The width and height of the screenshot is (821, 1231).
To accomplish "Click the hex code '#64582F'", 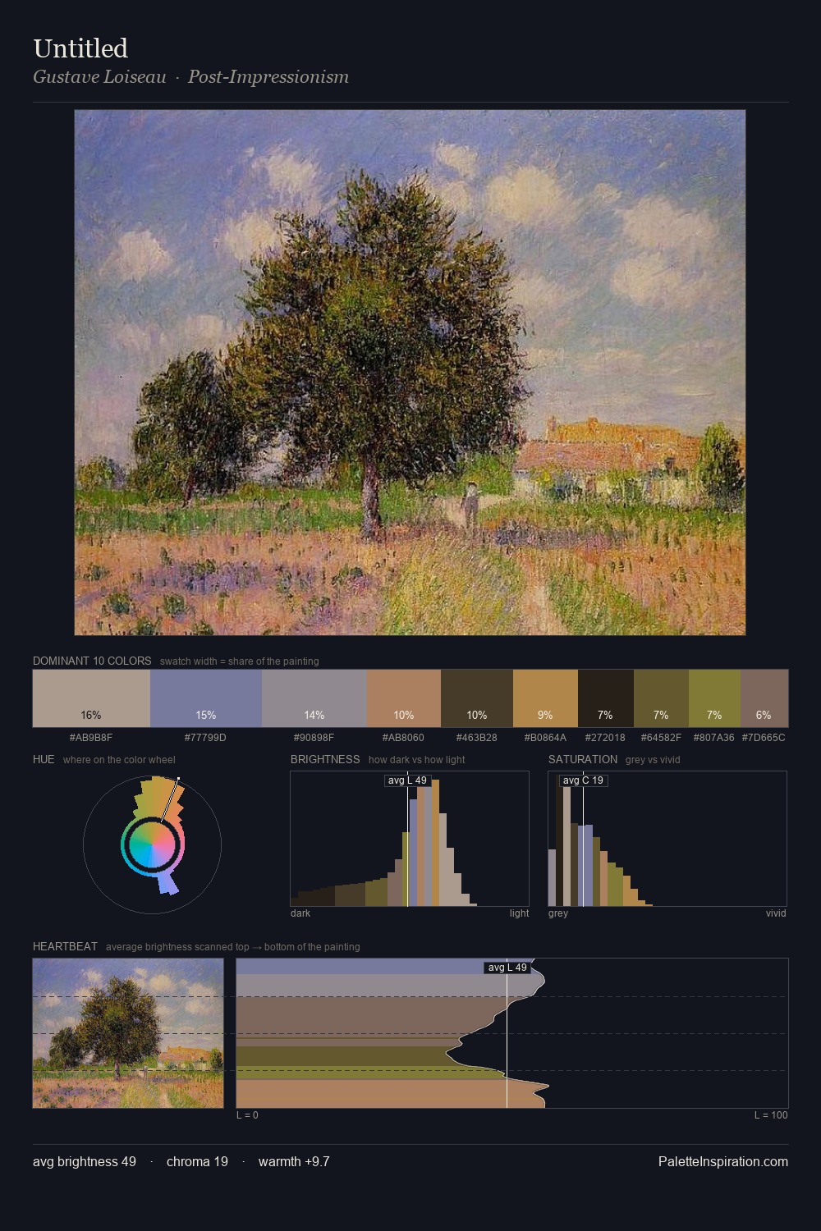I will pos(661,738).
